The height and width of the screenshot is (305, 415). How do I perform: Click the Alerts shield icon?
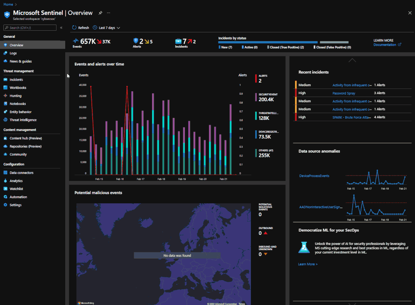(135, 41)
